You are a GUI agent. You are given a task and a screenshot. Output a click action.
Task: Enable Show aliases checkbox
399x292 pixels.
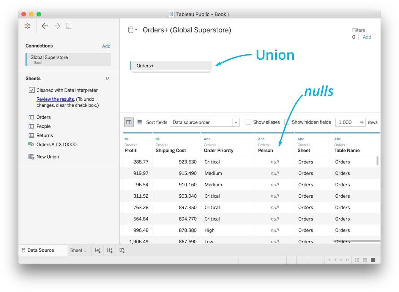248,122
